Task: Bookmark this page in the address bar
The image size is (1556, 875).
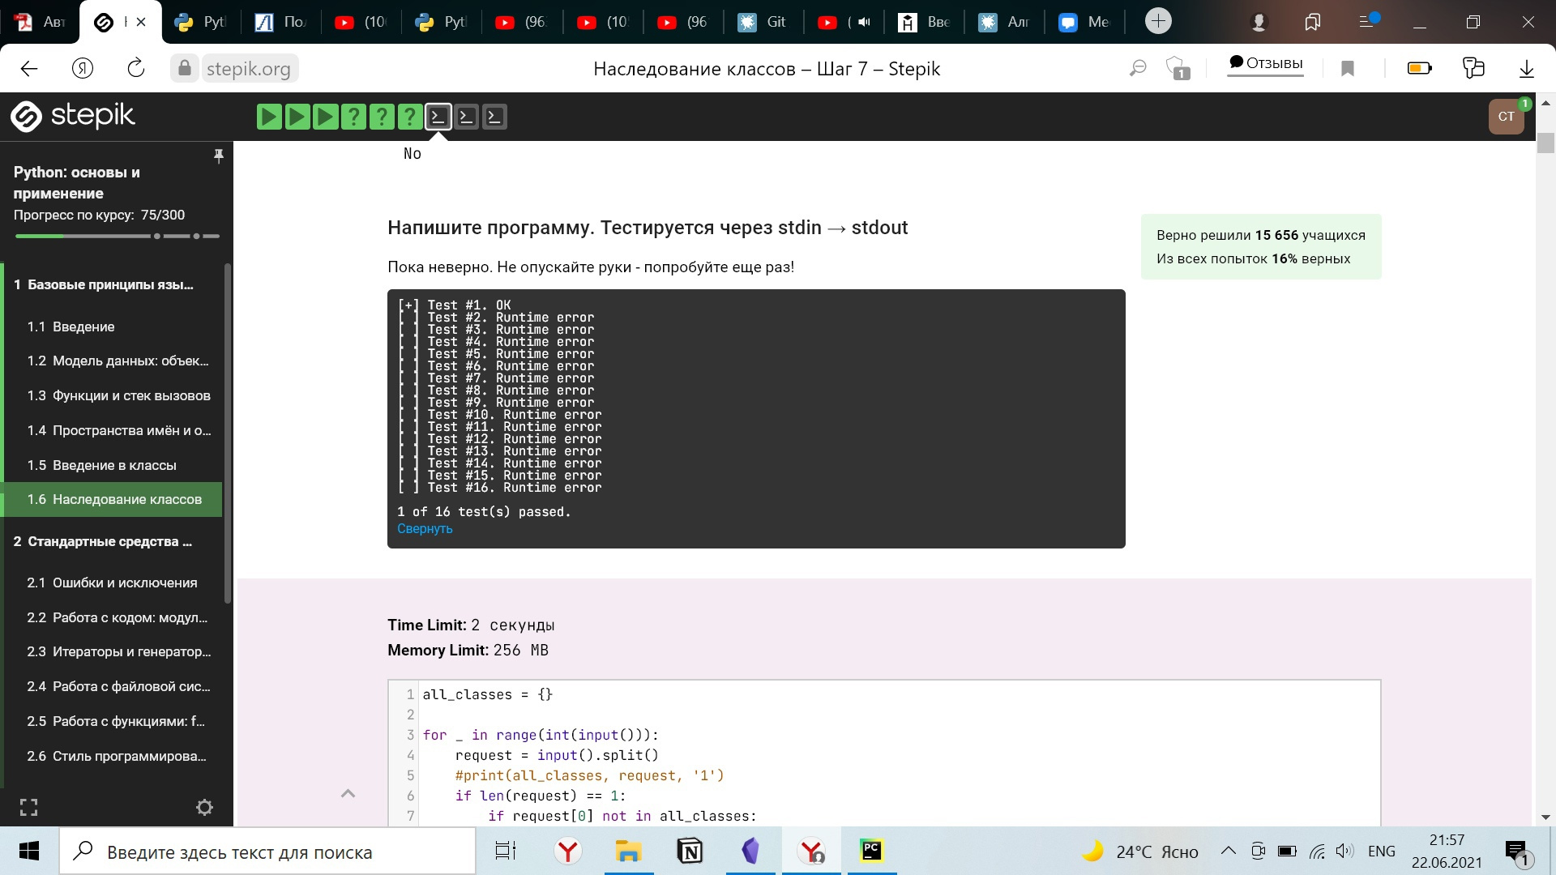Action: (1348, 69)
